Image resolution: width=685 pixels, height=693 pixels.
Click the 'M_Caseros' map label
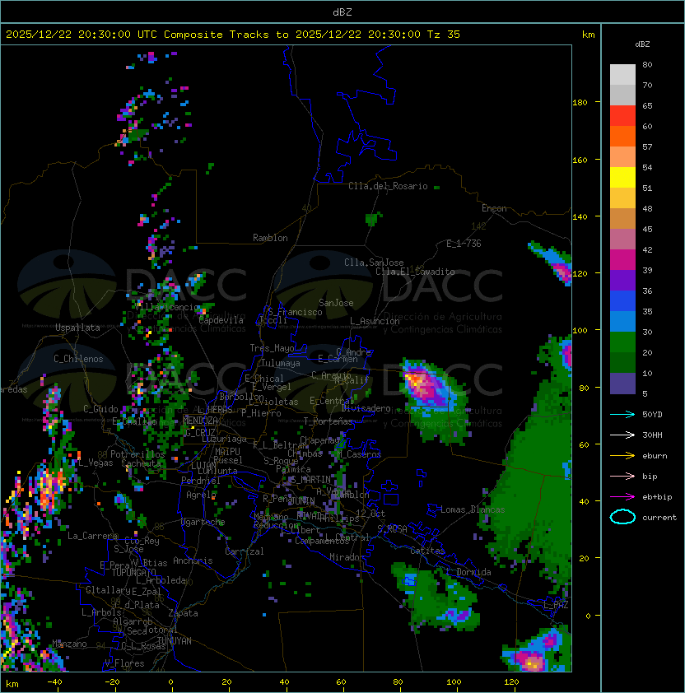tap(359, 454)
